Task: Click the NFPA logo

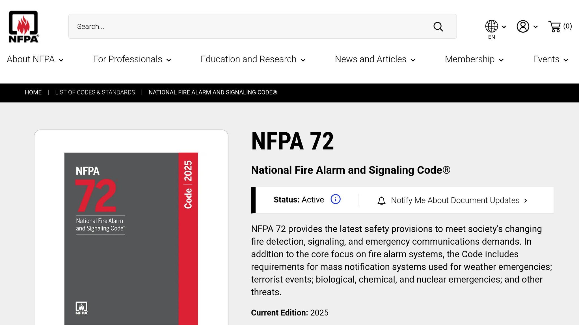Action: coord(23,27)
